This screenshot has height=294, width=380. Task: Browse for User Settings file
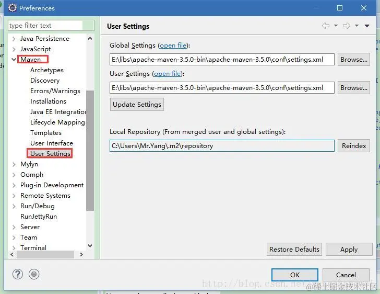pos(354,88)
